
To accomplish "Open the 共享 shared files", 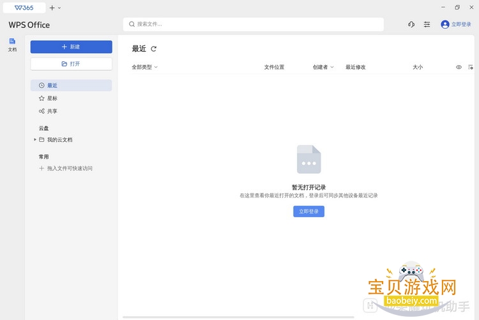I will 52,111.
